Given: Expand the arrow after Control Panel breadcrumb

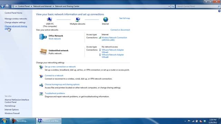Looking at the screenshot, I should click(31, 6).
